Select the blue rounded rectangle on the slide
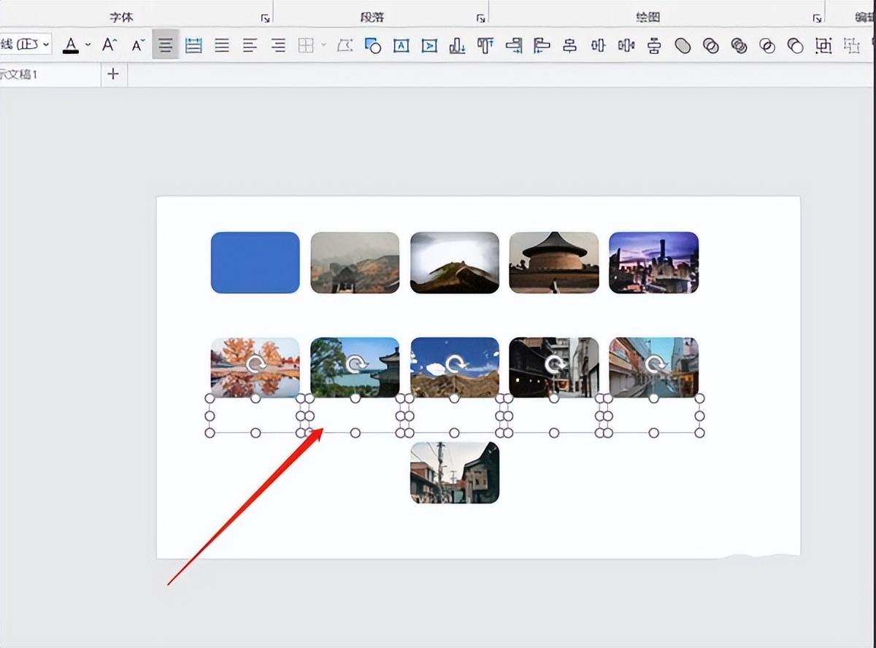Viewport: 876px width, 648px height. pos(255,263)
